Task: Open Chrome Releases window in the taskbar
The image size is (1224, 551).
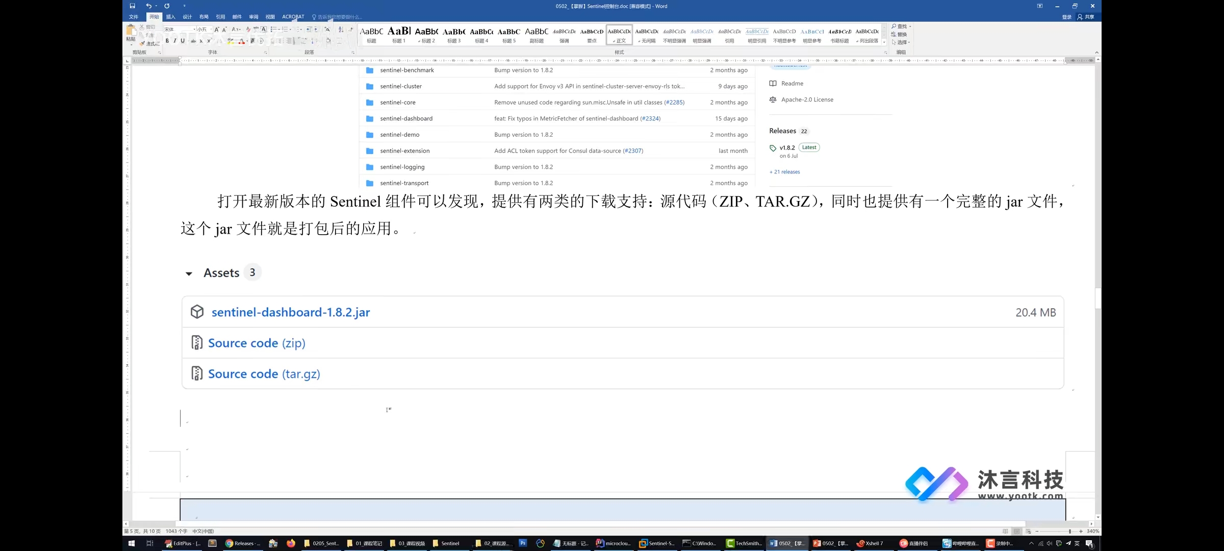Action: coord(243,543)
